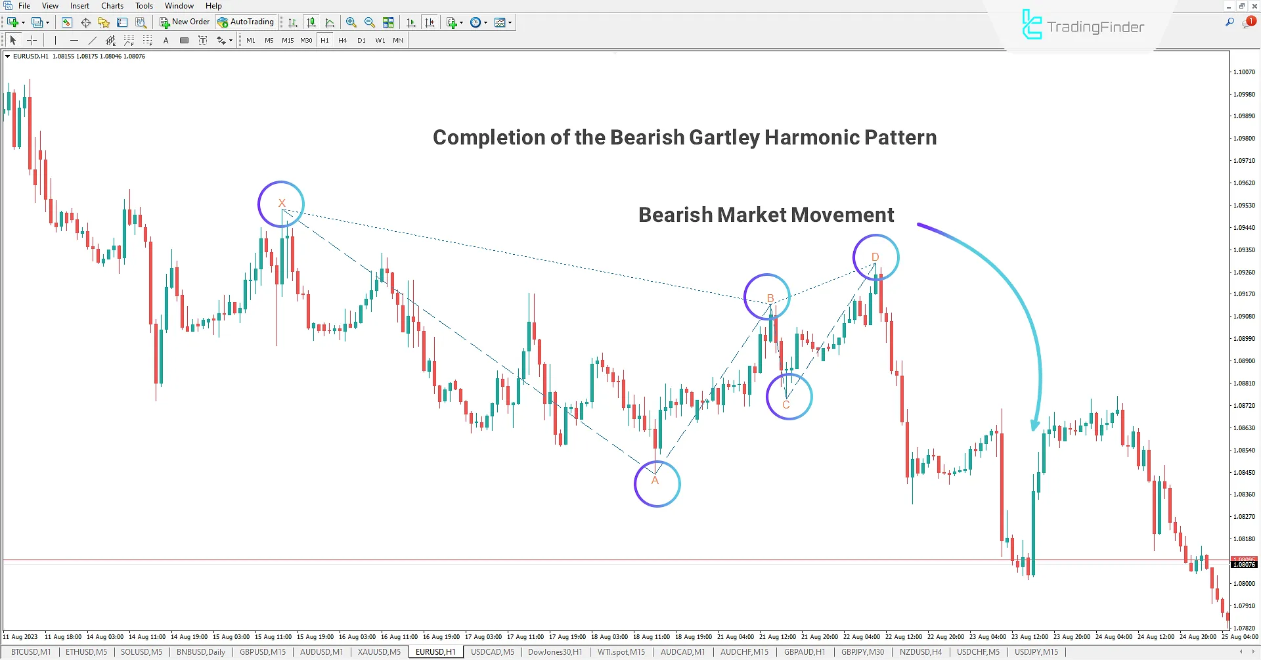Add a Fibonacci retracement

point(129,40)
